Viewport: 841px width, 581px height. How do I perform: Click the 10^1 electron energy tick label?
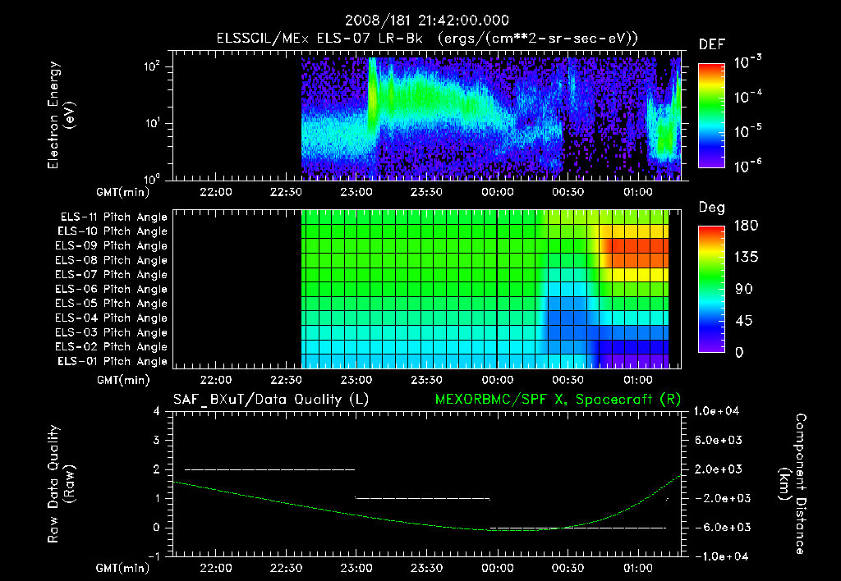(x=152, y=123)
